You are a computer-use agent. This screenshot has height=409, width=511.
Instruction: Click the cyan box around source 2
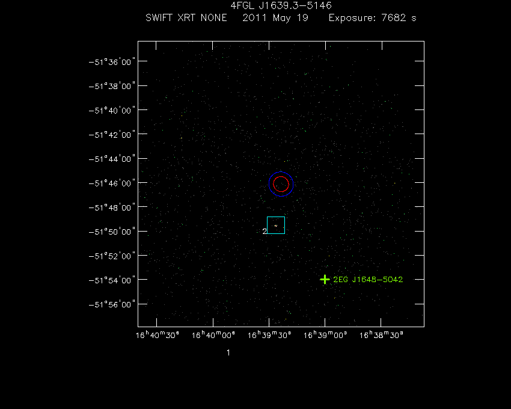pyautogui.click(x=276, y=225)
